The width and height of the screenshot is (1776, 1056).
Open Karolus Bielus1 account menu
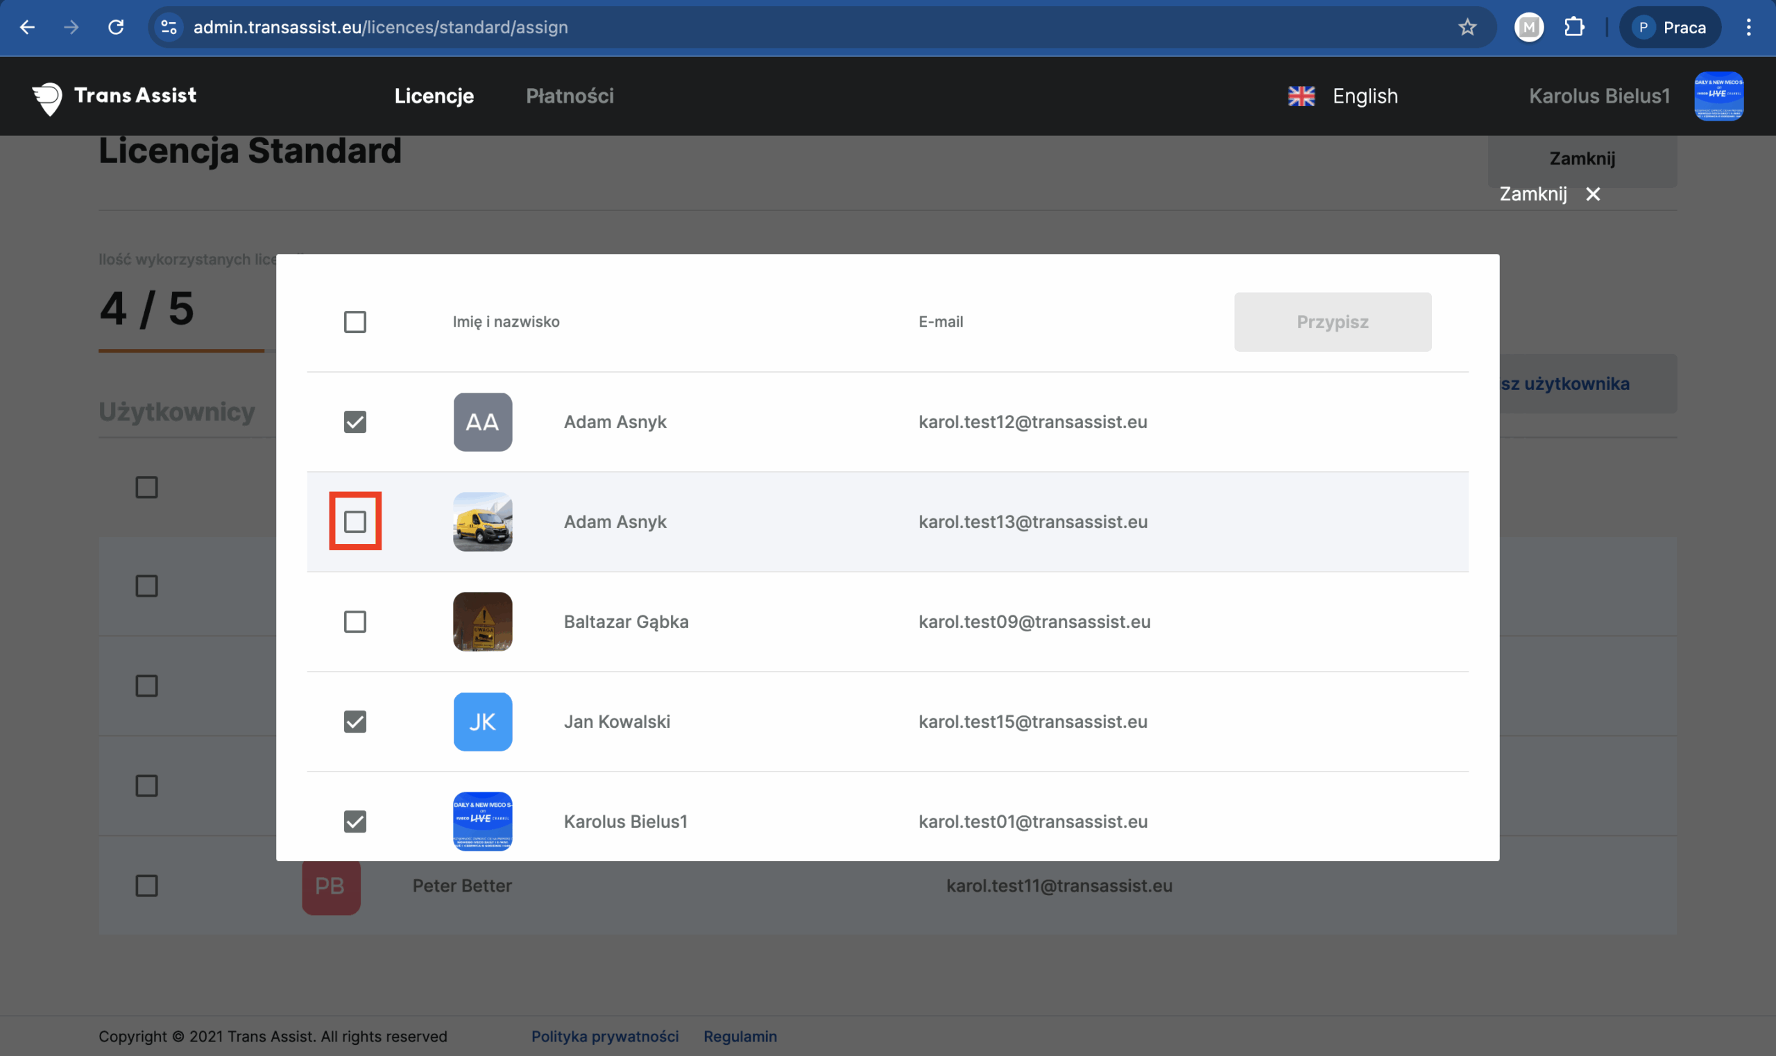[x=1599, y=96]
